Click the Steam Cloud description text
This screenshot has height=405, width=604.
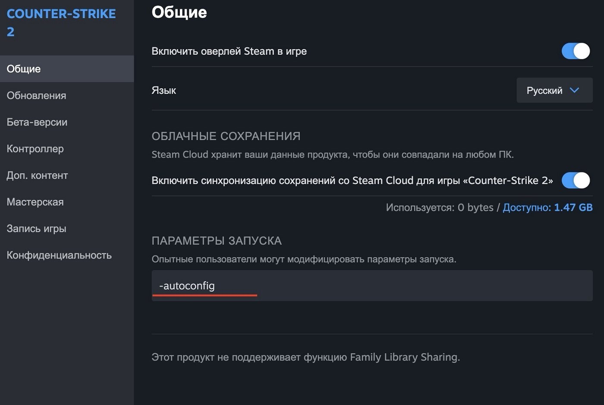333,155
